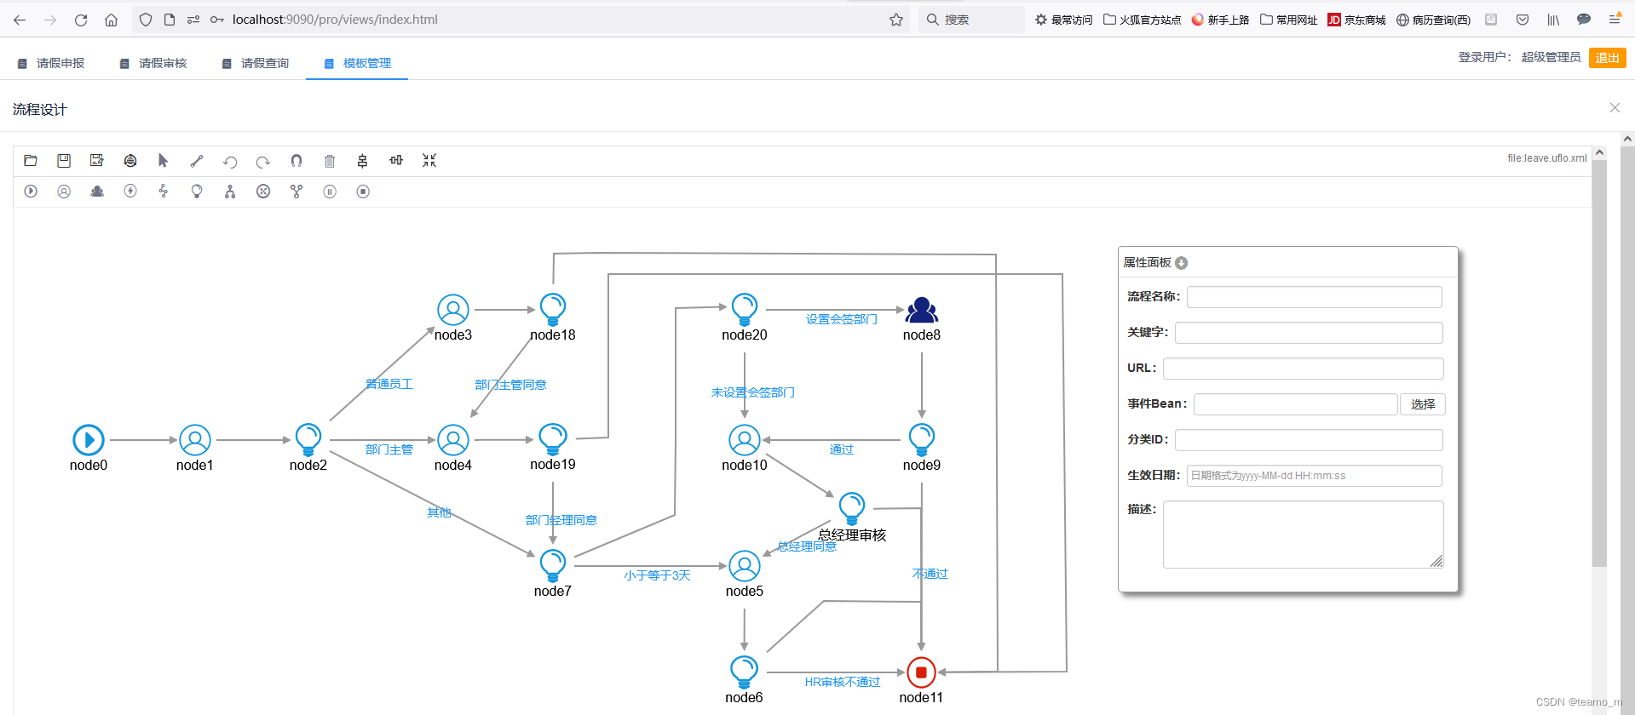Undo the last design action
This screenshot has width=1635, height=715.
(x=230, y=161)
